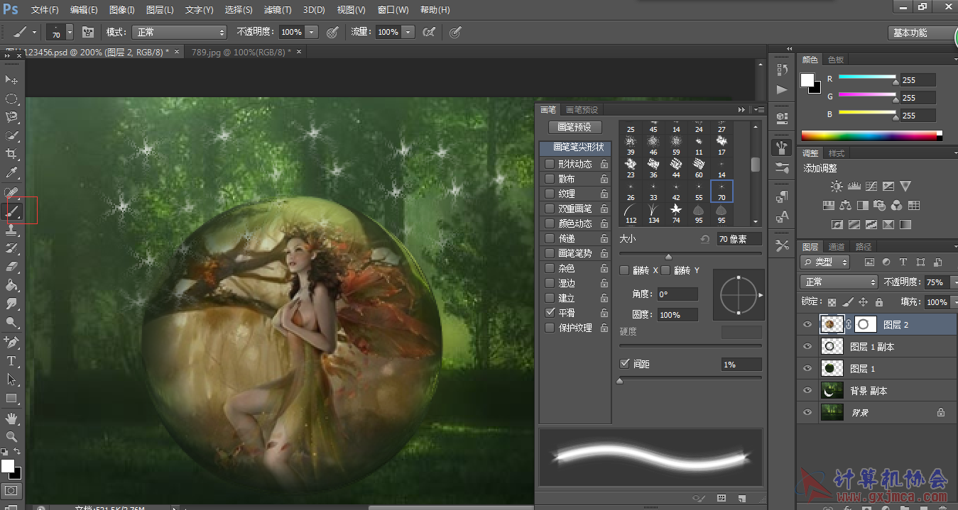Click the brush 大小 slider
The width and height of the screenshot is (958, 510).
coord(690,255)
